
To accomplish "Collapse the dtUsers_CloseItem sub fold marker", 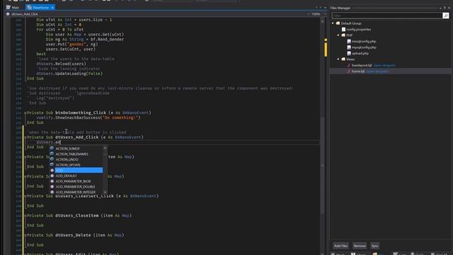I will pos(25,215).
